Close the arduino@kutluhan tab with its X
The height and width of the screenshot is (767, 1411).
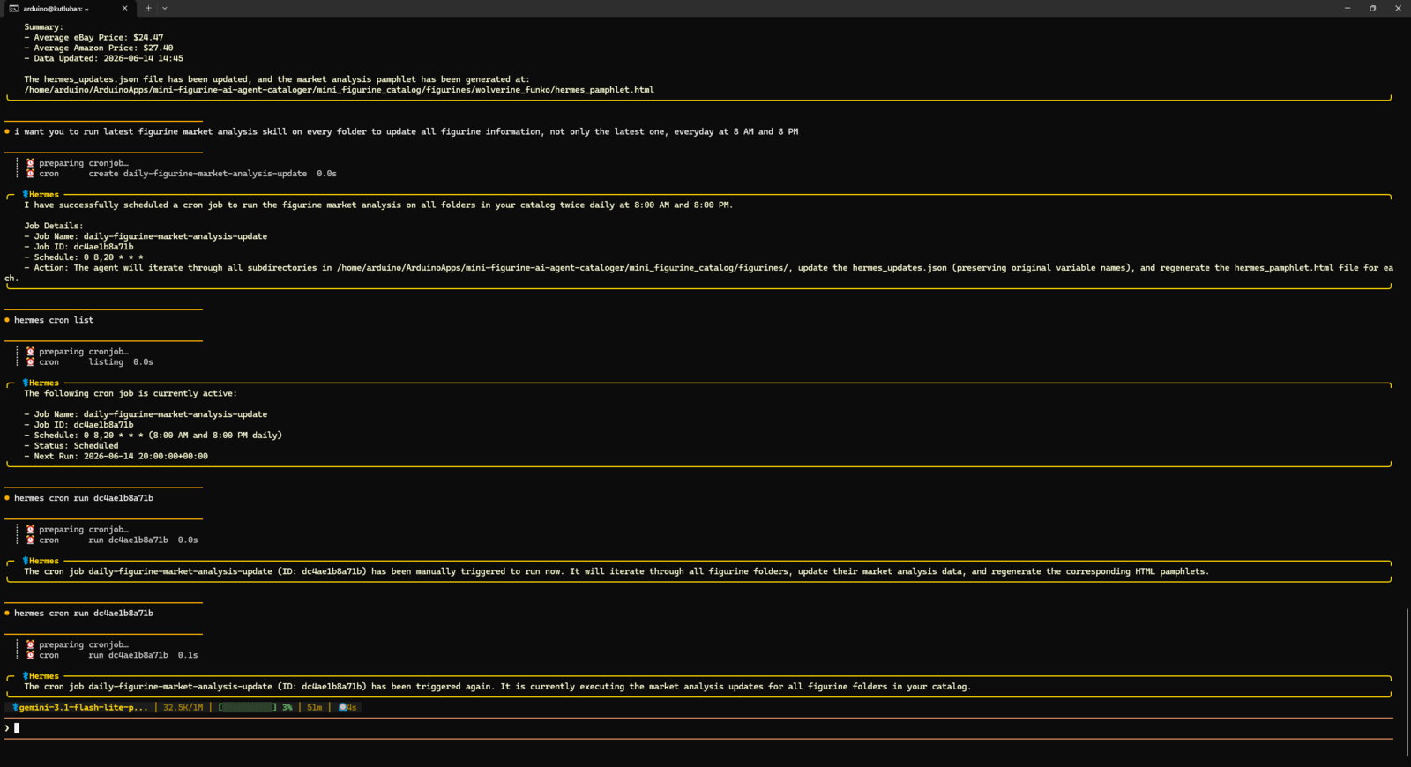click(124, 8)
